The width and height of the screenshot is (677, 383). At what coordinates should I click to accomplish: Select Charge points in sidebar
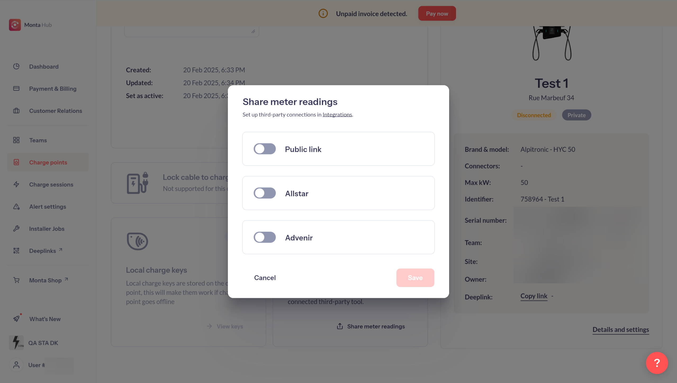pos(48,162)
